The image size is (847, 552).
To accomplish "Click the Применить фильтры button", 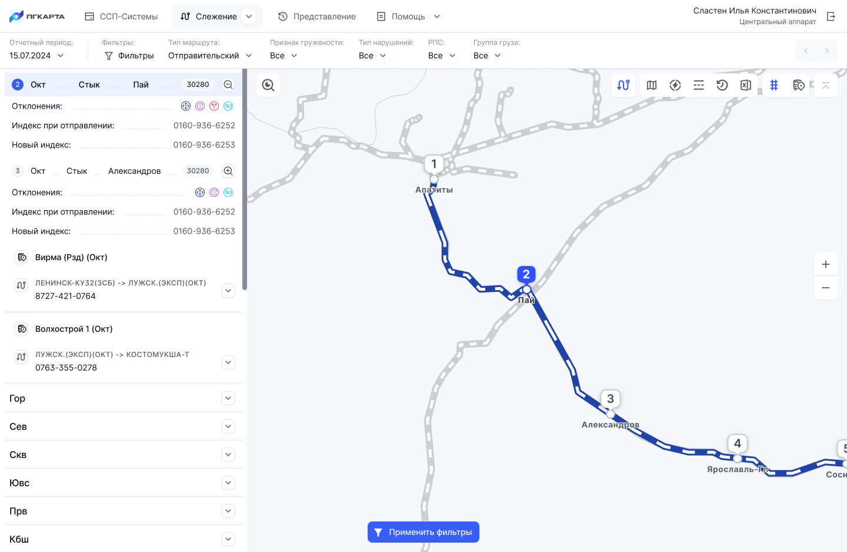I will click(423, 532).
